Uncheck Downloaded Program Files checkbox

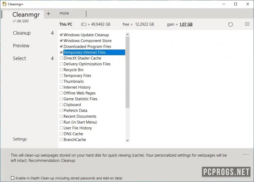click(x=61, y=46)
